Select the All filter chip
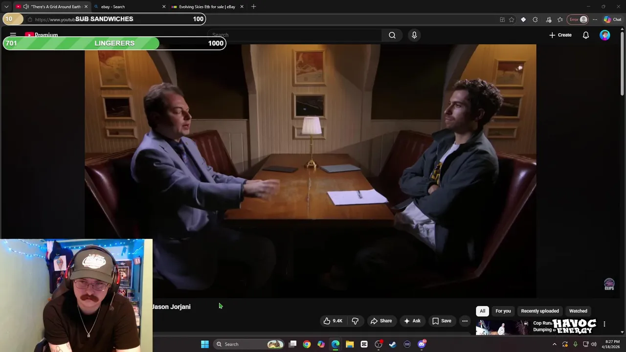Screen dimensions: 626x352 (482, 311)
